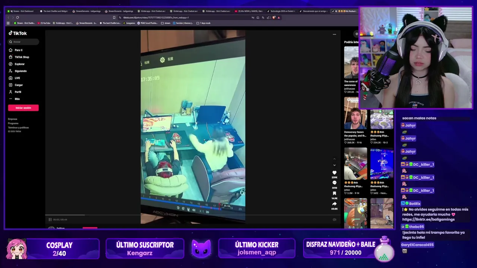This screenshot has height=268, width=477.
Task: Like the video with heart icon
Action: (x=334, y=173)
